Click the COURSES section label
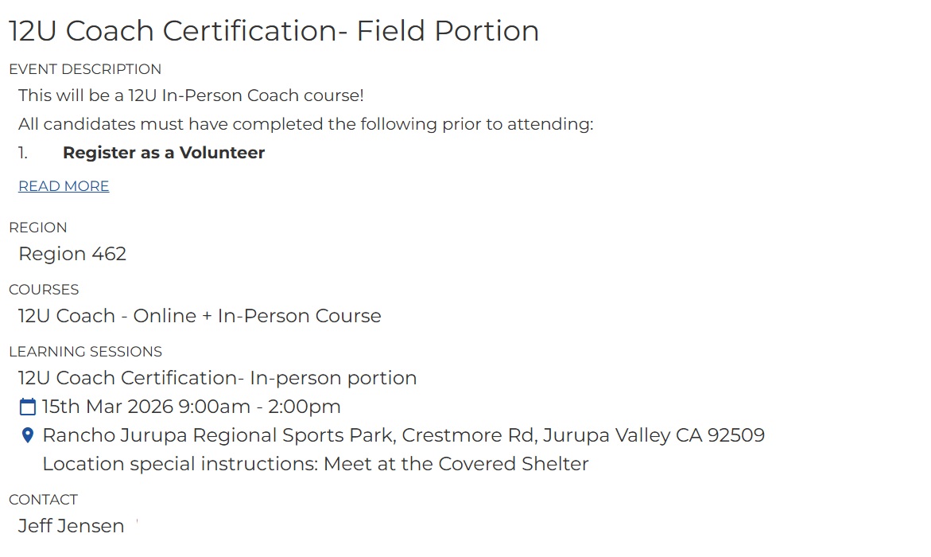Screen dimensions: 931x557 [44, 290]
